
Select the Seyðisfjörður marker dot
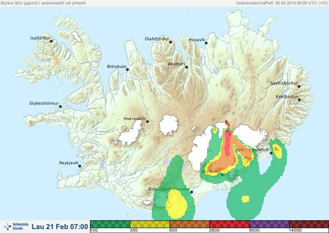[299, 86]
